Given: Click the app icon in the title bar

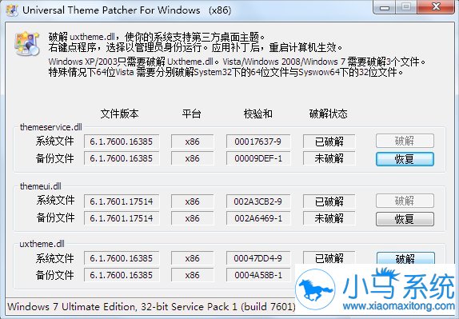Looking at the screenshot, I should coord(12,10).
